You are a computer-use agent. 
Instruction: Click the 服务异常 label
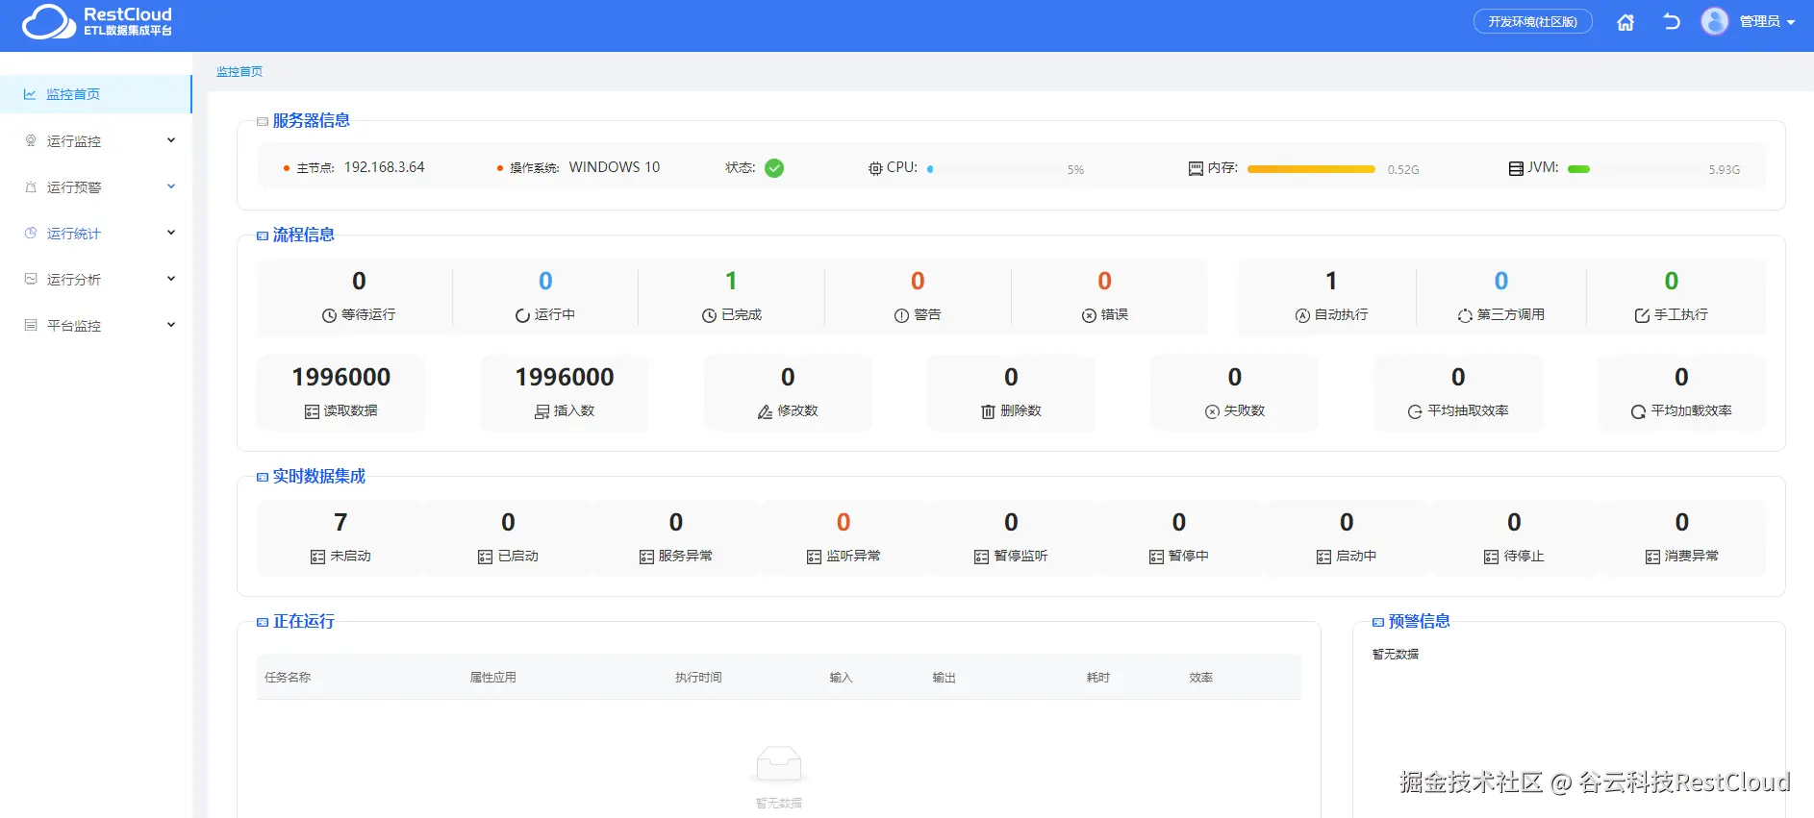click(686, 556)
